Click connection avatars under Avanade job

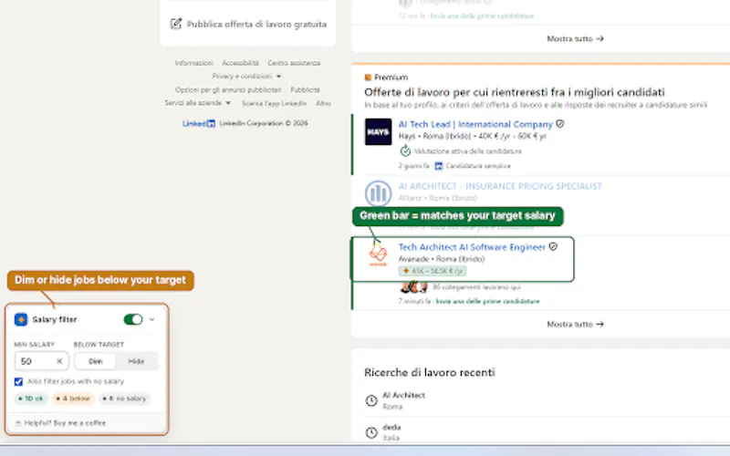[413, 287]
